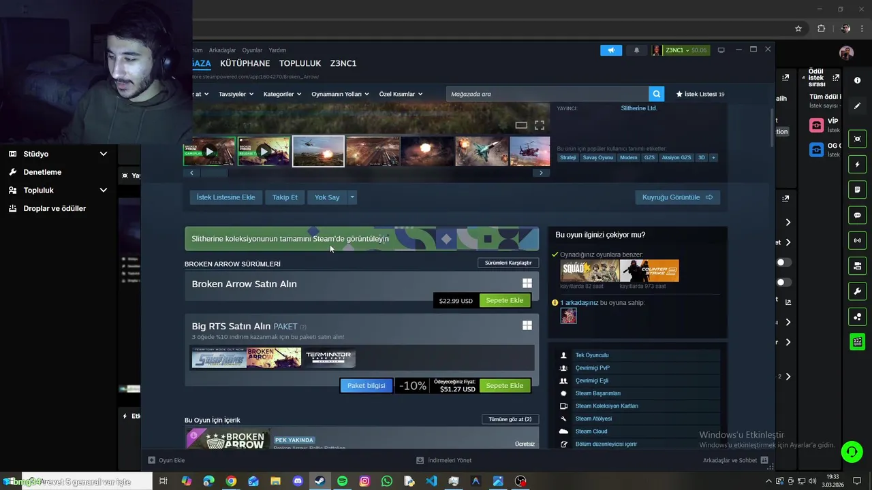Screen dimensions: 872x490
Task: Open Instagram from the taskbar
Action: 364,481
